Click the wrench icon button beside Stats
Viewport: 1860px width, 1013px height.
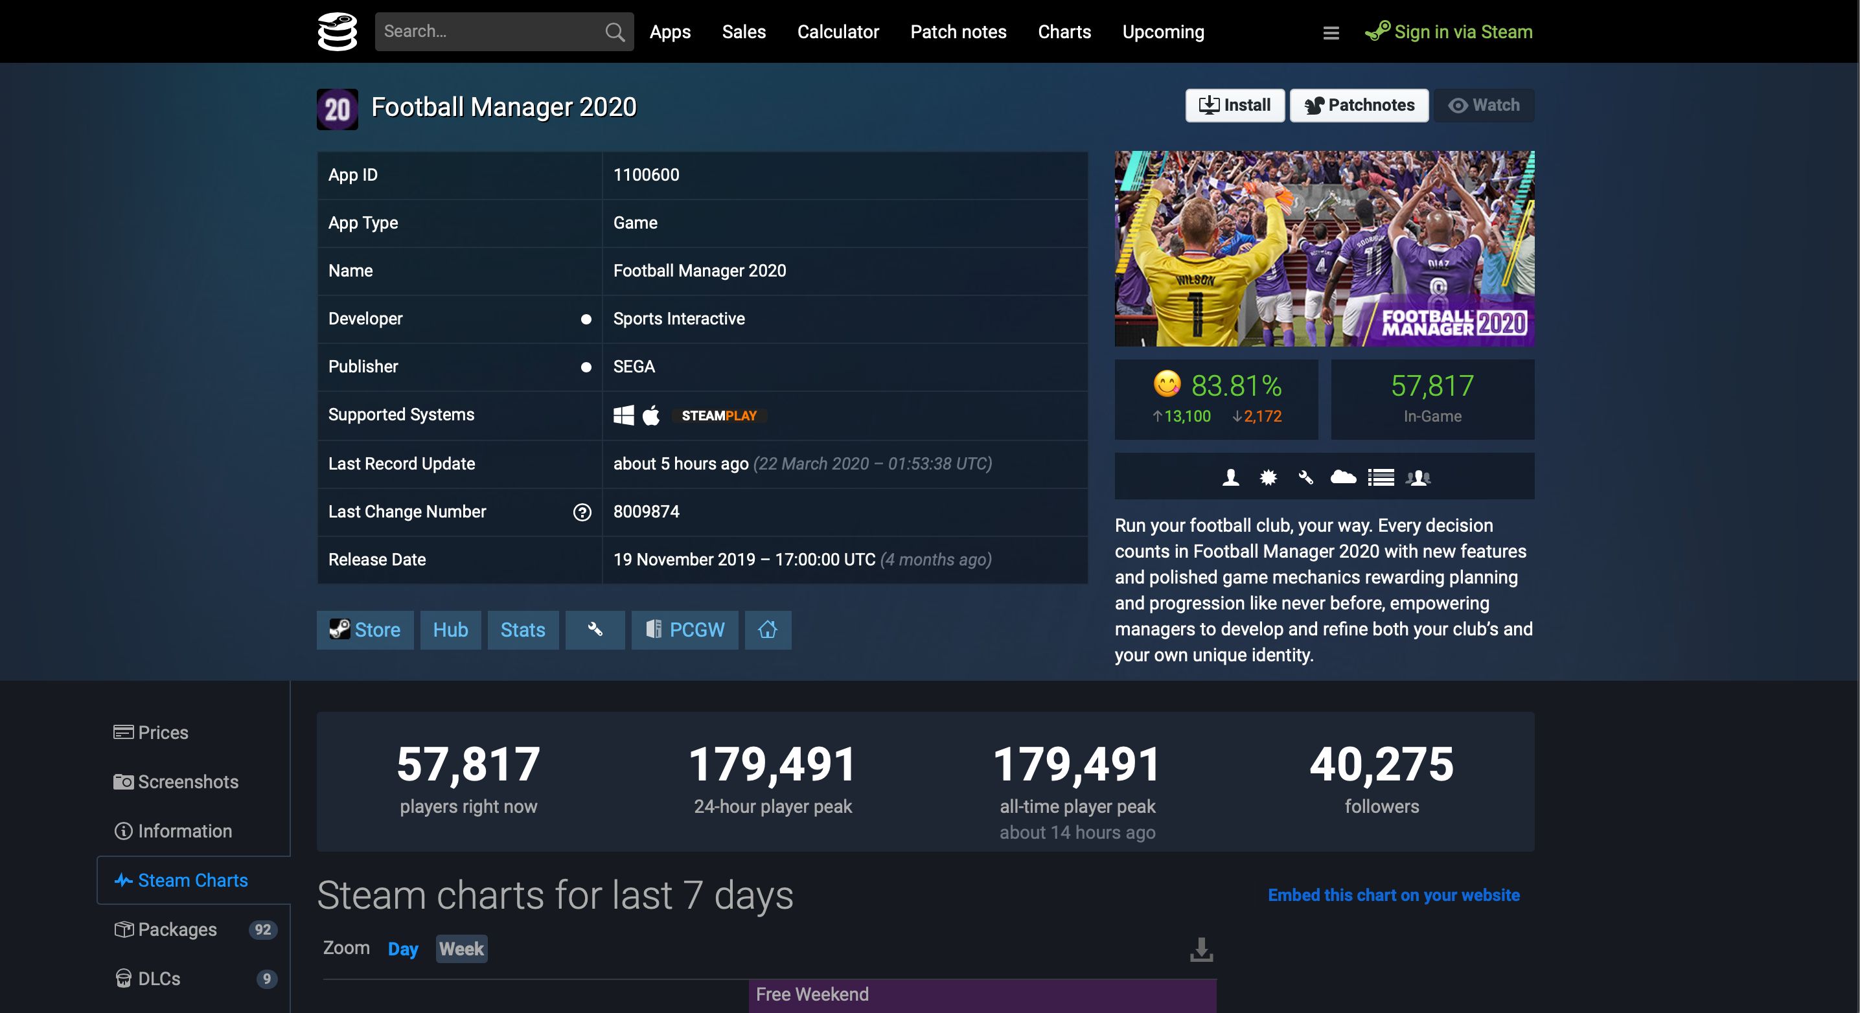pyautogui.click(x=595, y=630)
